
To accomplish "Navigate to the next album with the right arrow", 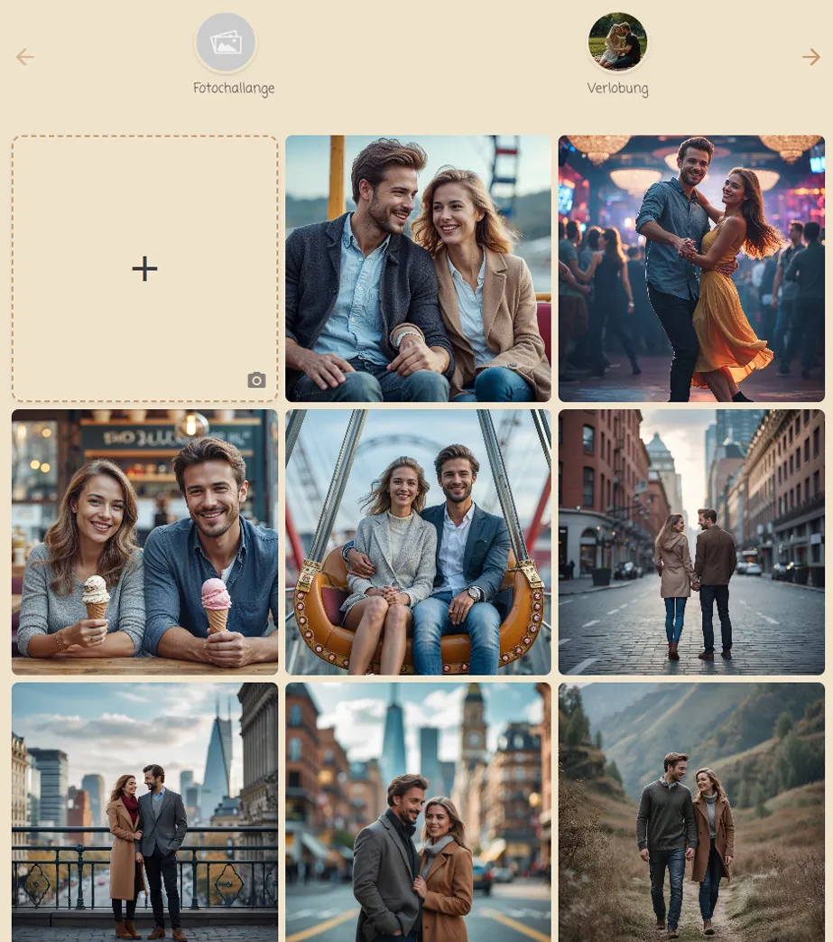I will (810, 57).
